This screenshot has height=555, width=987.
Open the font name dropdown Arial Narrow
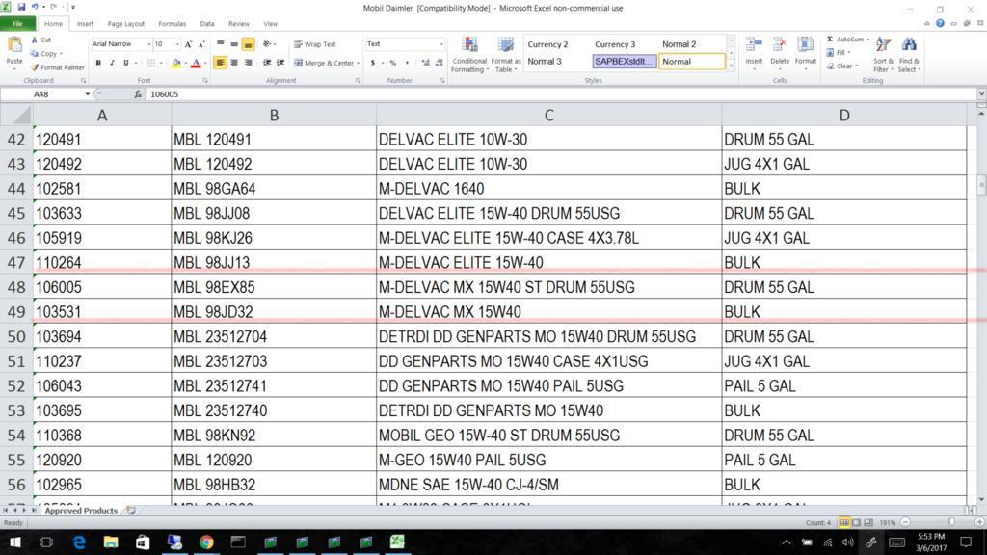click(x=149, y=44)
